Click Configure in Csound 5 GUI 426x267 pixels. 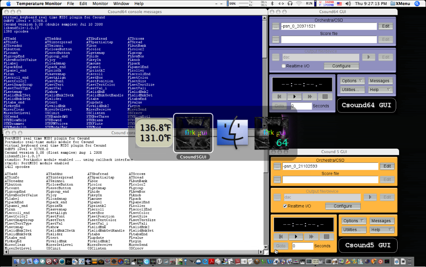[343, 206]
